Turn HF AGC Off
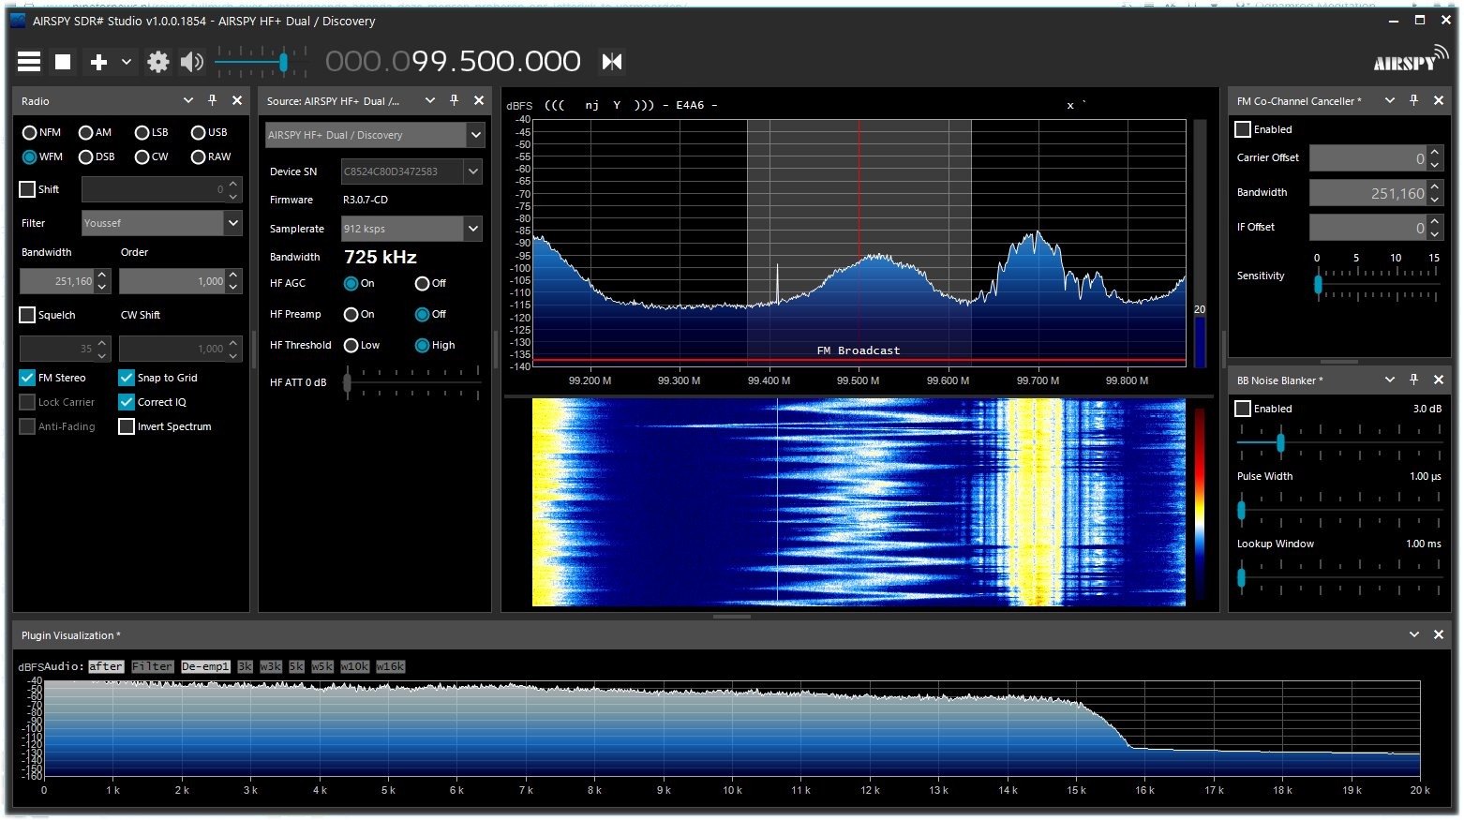Screen dimensions: 1464x820 (x=423, y=283)
